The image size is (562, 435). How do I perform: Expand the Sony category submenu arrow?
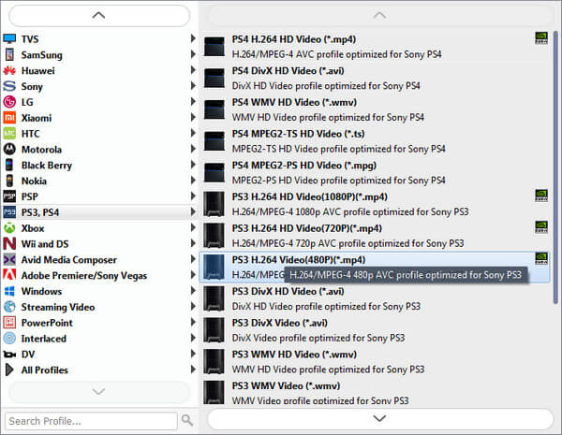193,86
